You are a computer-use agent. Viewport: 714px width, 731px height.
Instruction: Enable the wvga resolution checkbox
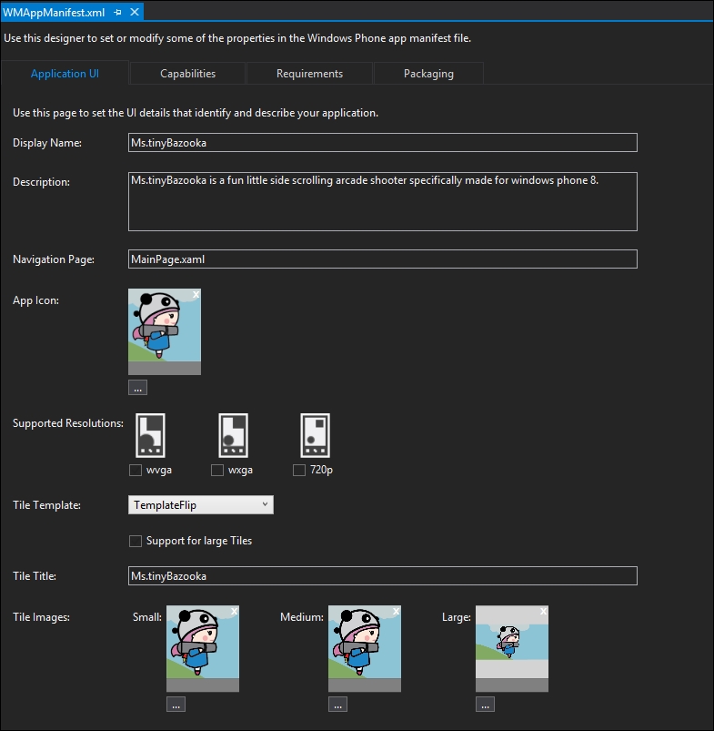(136, 471)
